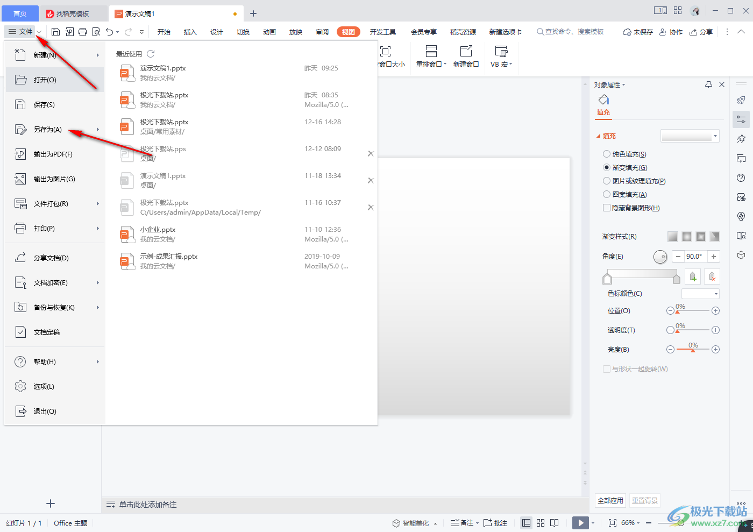
Task: Open the Design ribbon tab
Action: point(217,32)
